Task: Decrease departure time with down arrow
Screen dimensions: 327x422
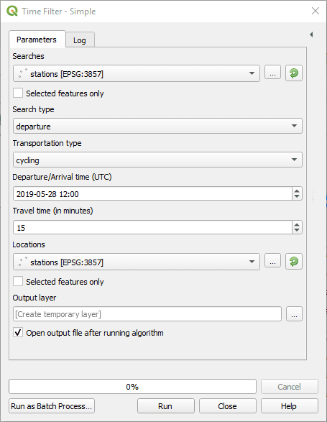Action: [x=297, y=196]
